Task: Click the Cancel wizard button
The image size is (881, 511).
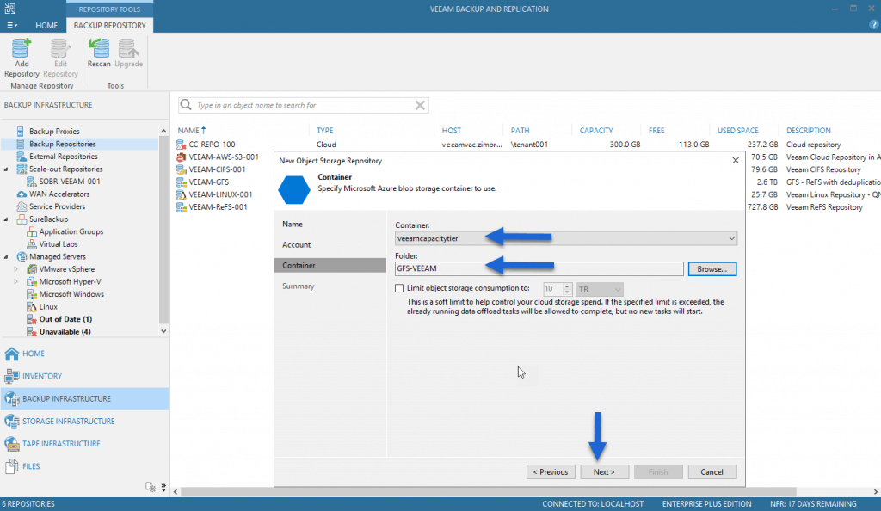Action: 712,472
